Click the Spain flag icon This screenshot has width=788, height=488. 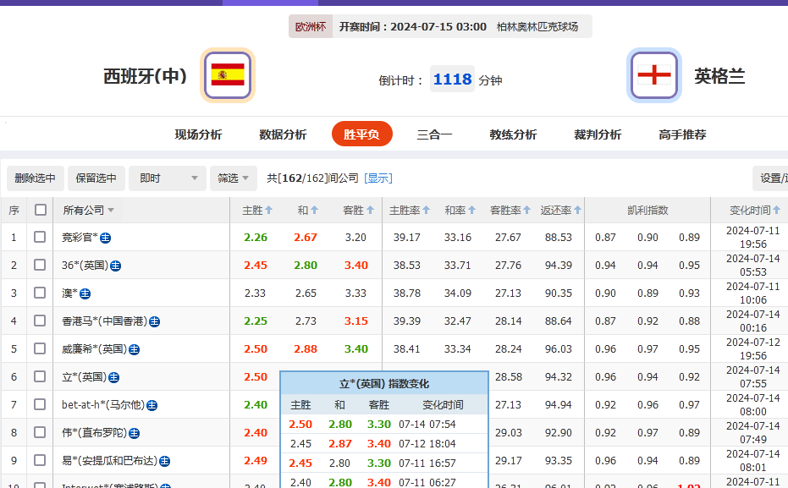pos(227,74)
